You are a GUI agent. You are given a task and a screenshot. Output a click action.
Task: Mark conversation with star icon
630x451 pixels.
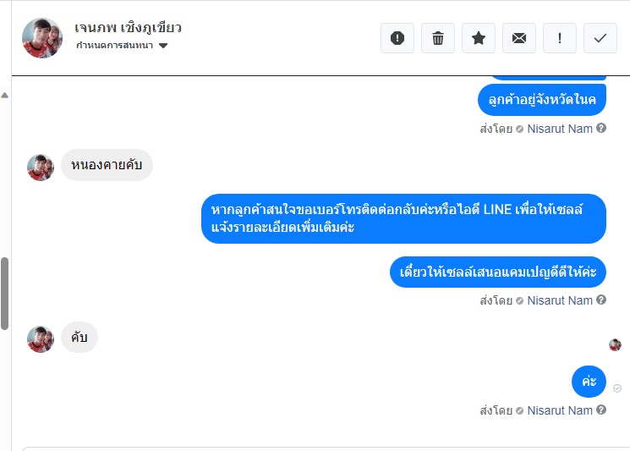pos(478,38)
